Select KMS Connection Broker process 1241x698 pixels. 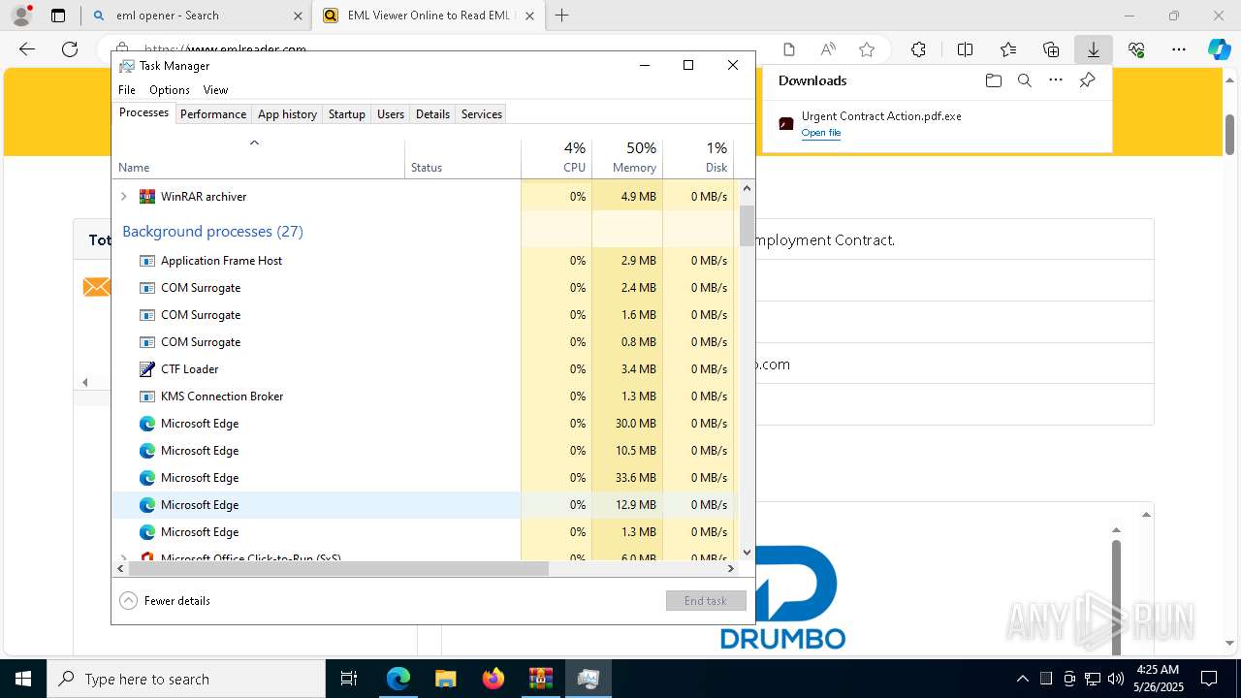[424, 397]
